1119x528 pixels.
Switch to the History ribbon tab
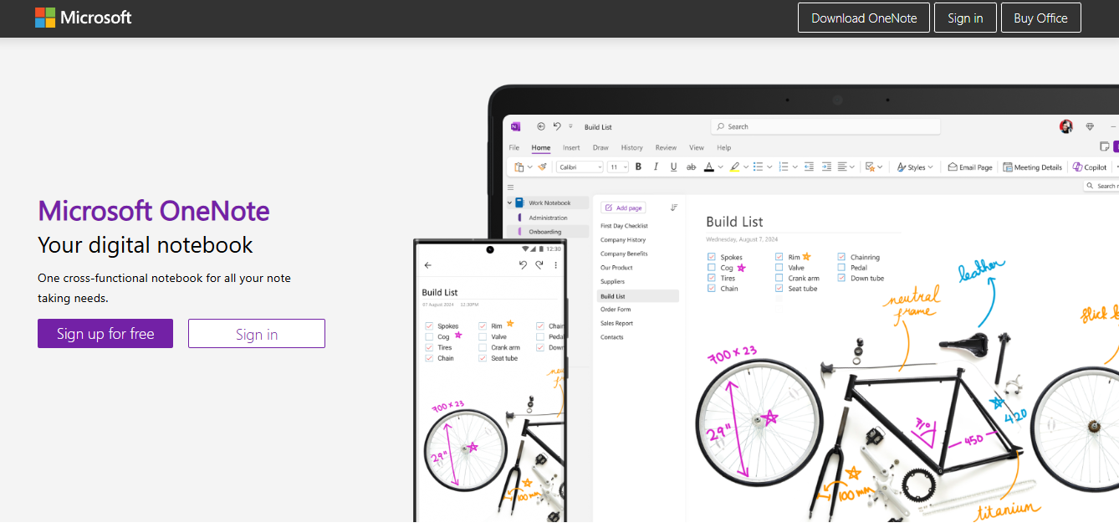pyautogui.click(x=632, y=147)
